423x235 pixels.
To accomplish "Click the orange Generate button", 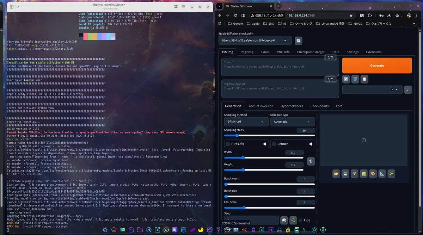I will coord(377,66).
